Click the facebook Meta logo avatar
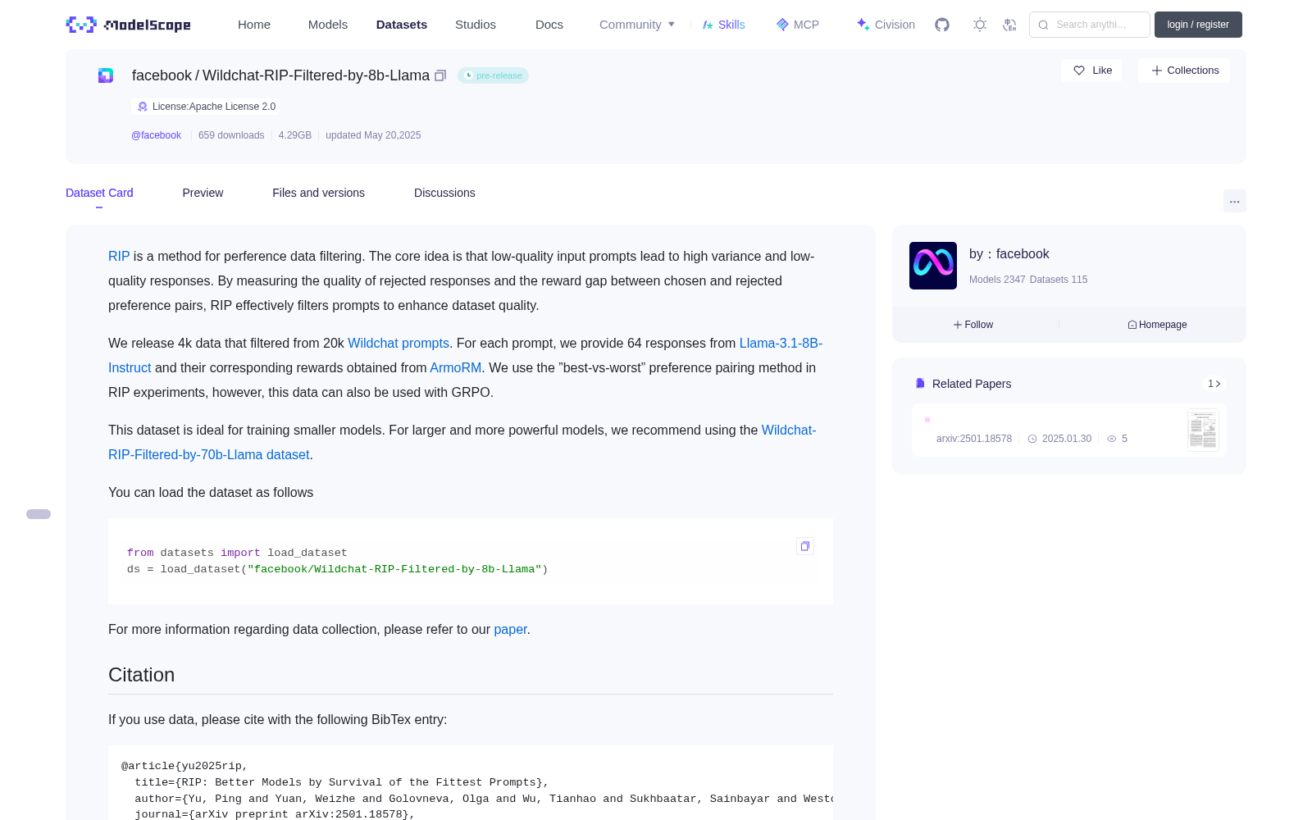Viewport: 1312px width, 820px height. coord(933,266)
